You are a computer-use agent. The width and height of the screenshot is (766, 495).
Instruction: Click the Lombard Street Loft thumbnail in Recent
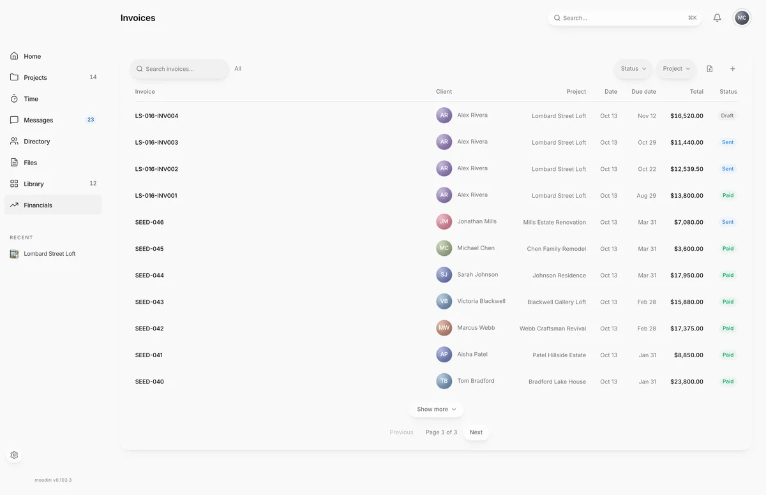click(14, 254)
